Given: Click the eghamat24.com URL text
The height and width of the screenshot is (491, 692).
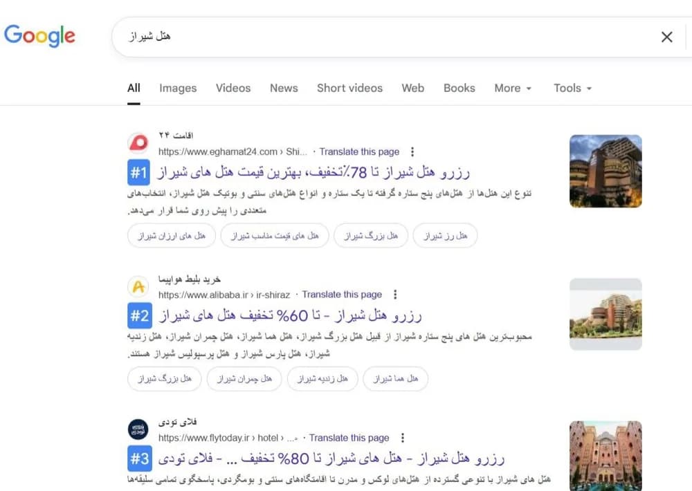Looking at the screenshot, I should [233, 151].
